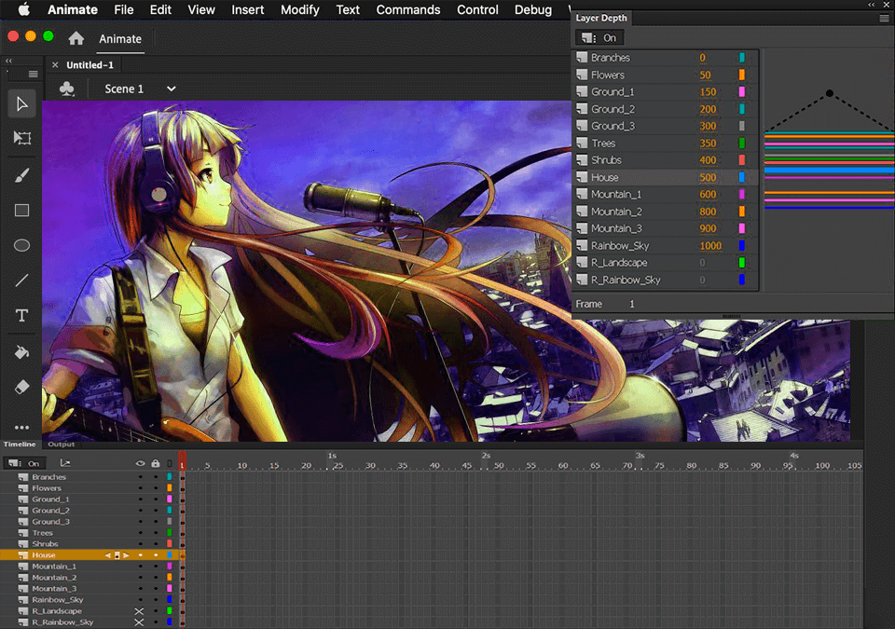This screenshot has width=895, height=629.
Task: Select the Brush tool
Action: (21, 175)
